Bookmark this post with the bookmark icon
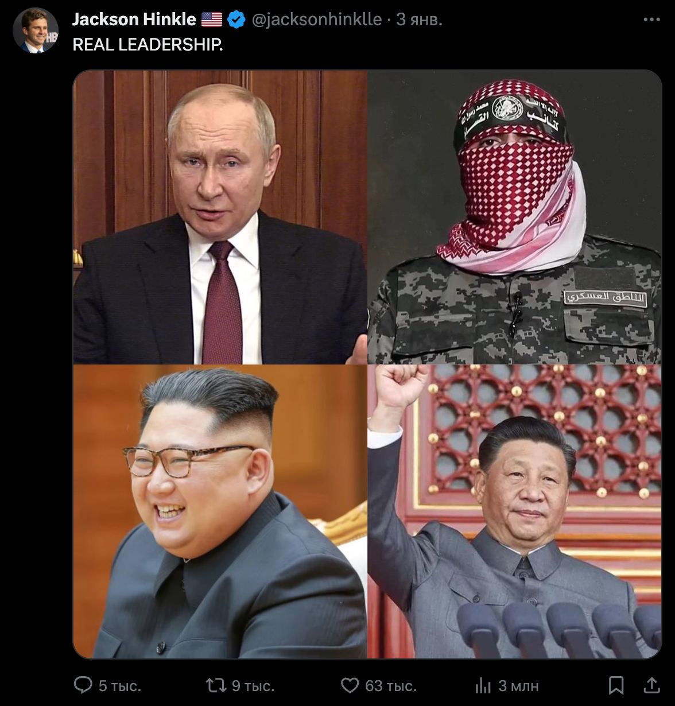 (x=616, y=685)
